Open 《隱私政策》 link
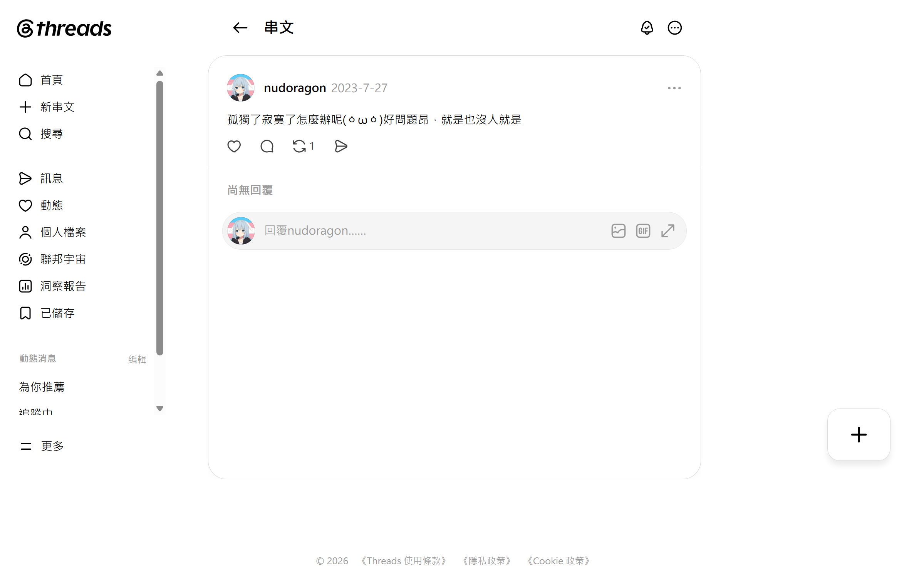This screenshot has width=909, height=587. tap(487, 561)
